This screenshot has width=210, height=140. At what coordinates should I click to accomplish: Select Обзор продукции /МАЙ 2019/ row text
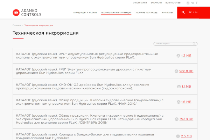(90, 102)
